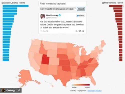Select the Newsworthy Reaction color option
Viewport: 125px width, 94px height.
pyautogui.click(x=94, y=91)
